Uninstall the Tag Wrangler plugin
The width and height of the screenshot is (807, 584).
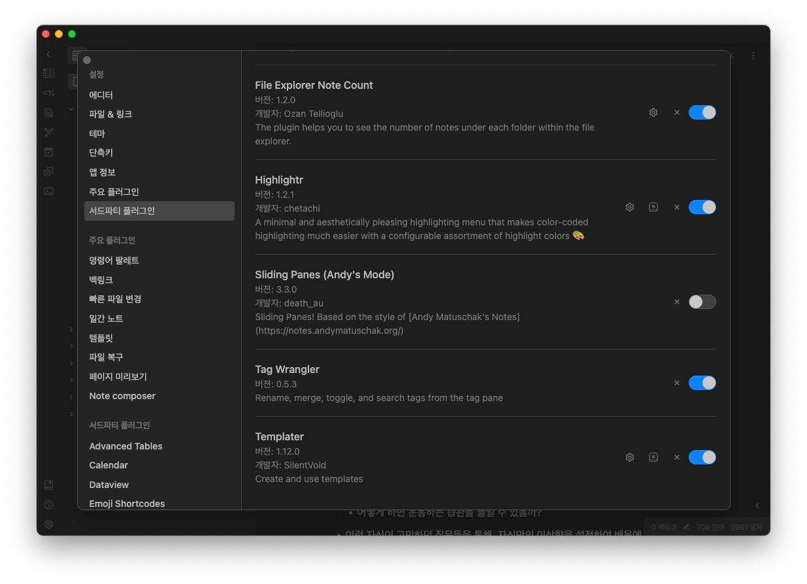pyautogui.click(x=676, y=383)
